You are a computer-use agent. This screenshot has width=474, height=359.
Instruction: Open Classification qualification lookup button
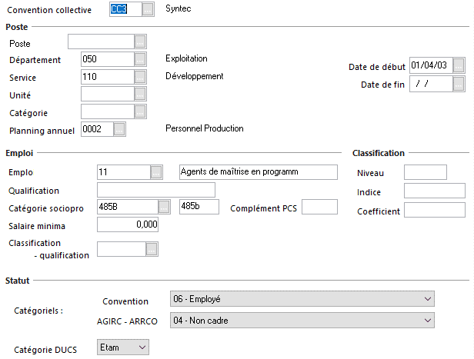tap(152, 249)
